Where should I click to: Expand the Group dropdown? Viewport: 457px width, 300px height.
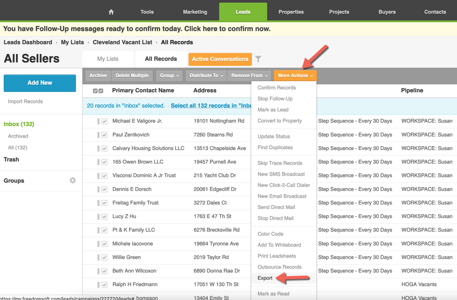point(170,76)
